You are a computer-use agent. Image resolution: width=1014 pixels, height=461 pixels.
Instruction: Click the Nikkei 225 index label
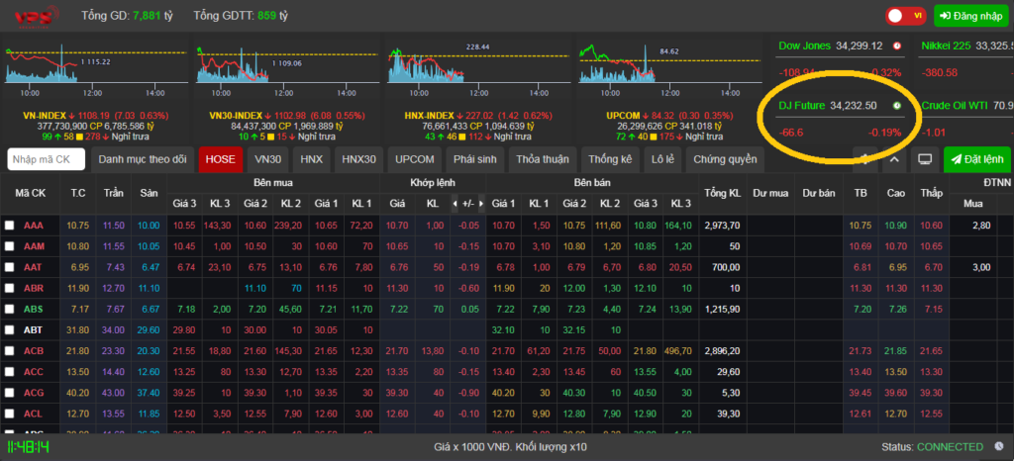pos(946,46)
